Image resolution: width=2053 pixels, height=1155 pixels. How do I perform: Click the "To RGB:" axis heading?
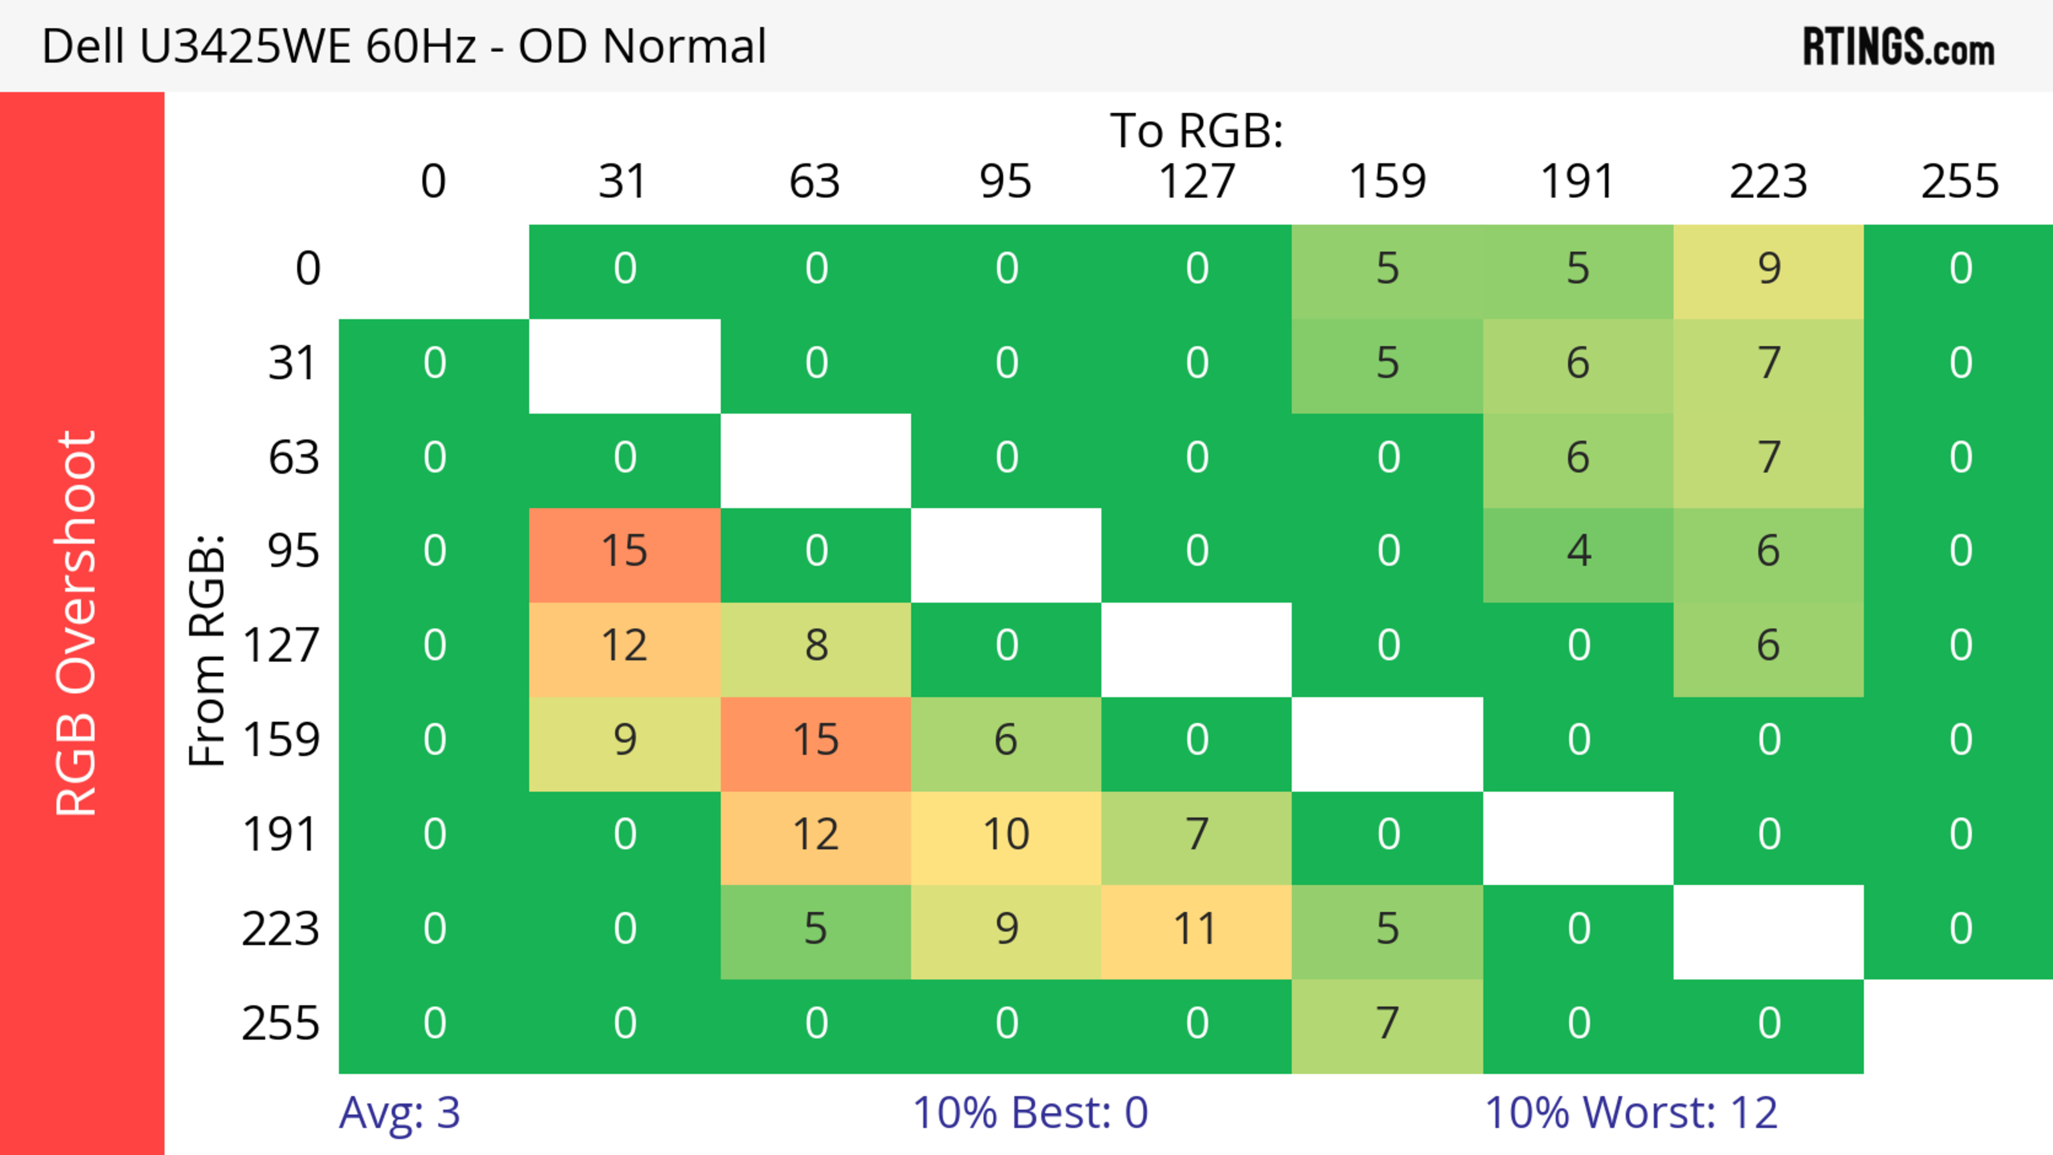1197,130
